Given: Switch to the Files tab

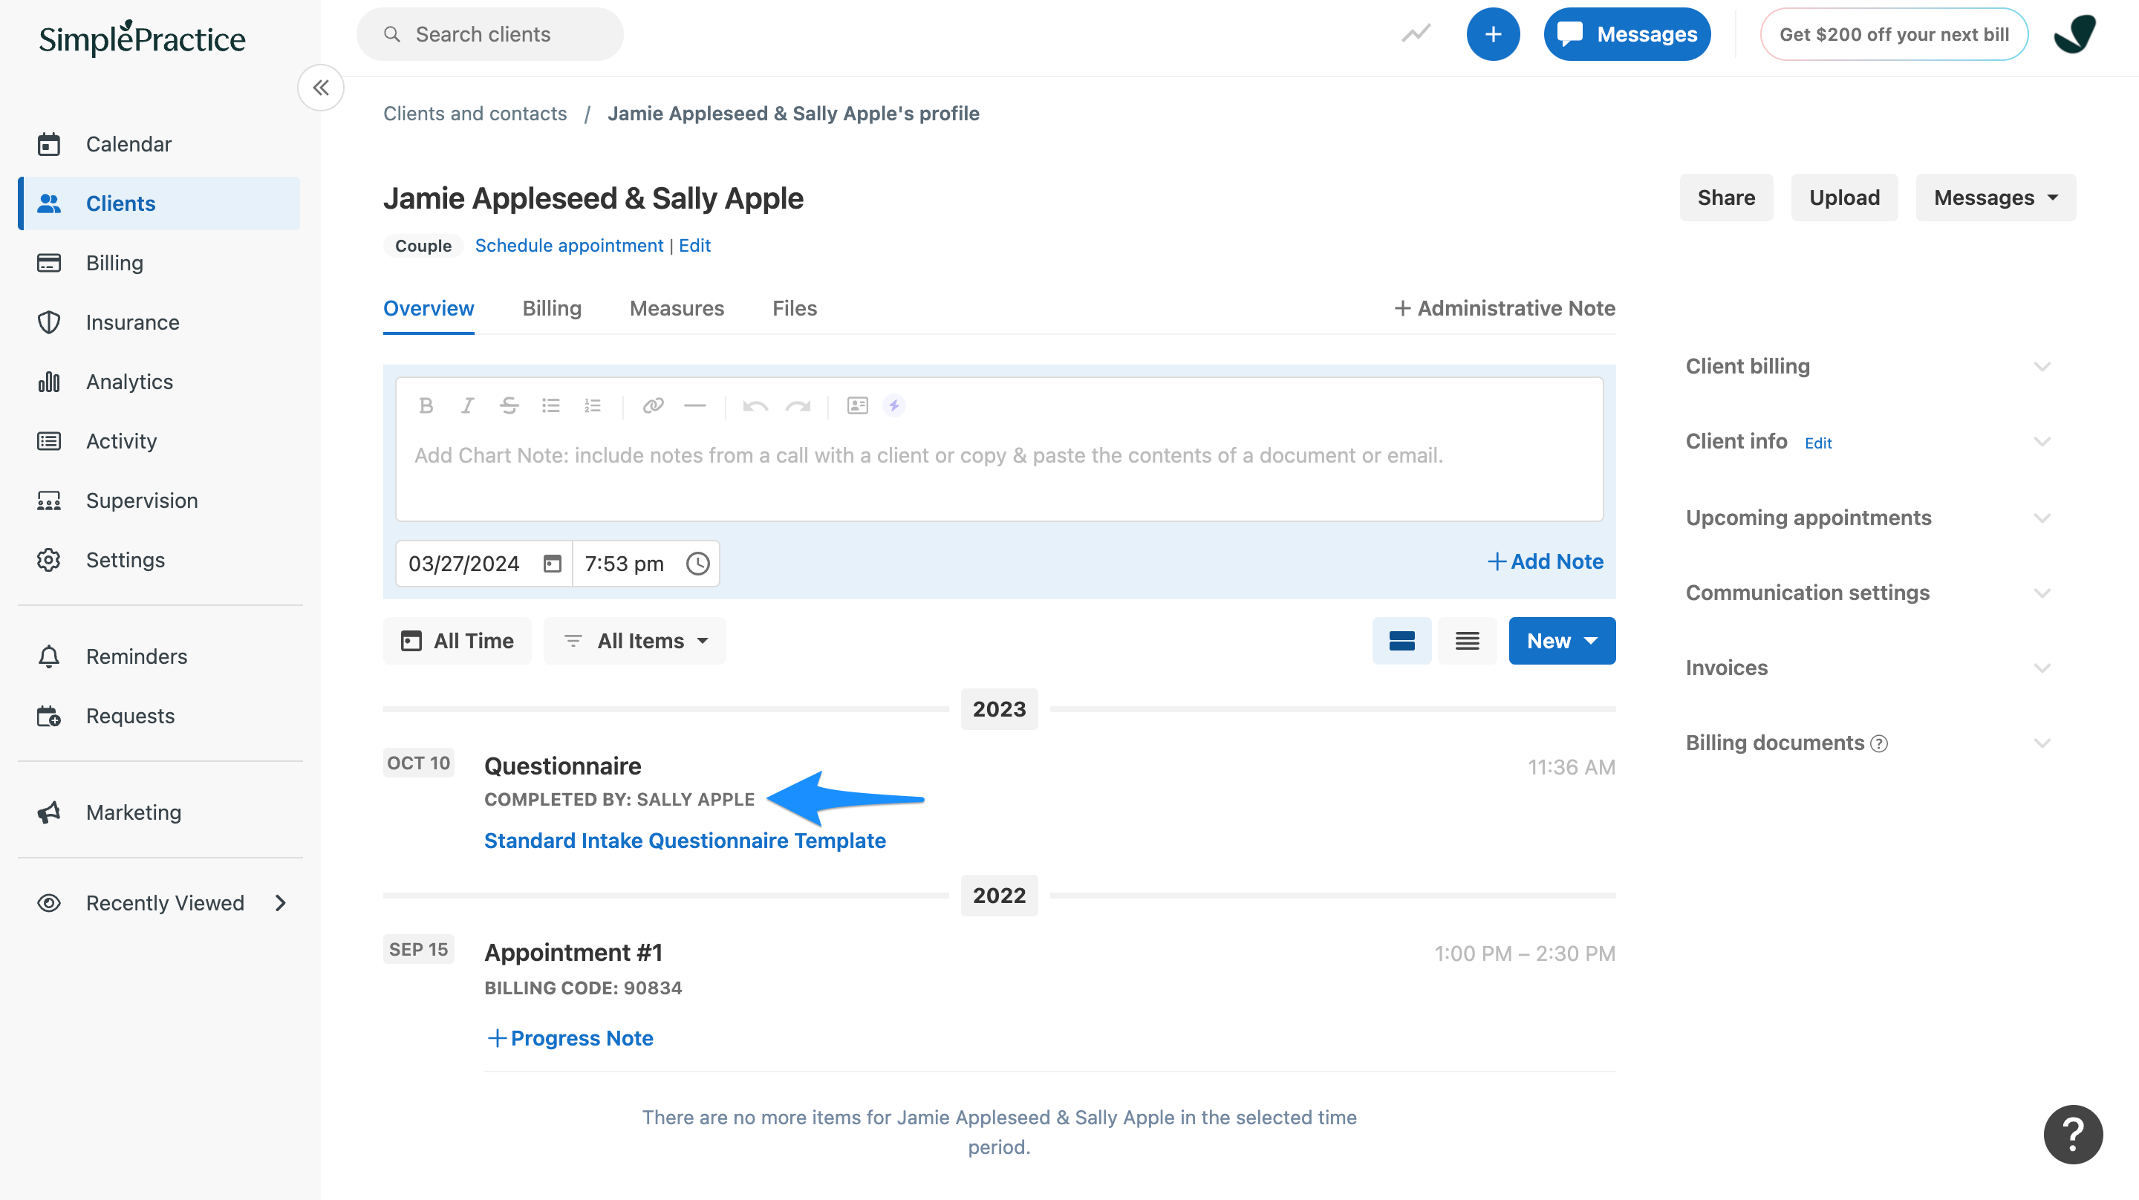Looking at the screenshot, I should coord(794,308).
